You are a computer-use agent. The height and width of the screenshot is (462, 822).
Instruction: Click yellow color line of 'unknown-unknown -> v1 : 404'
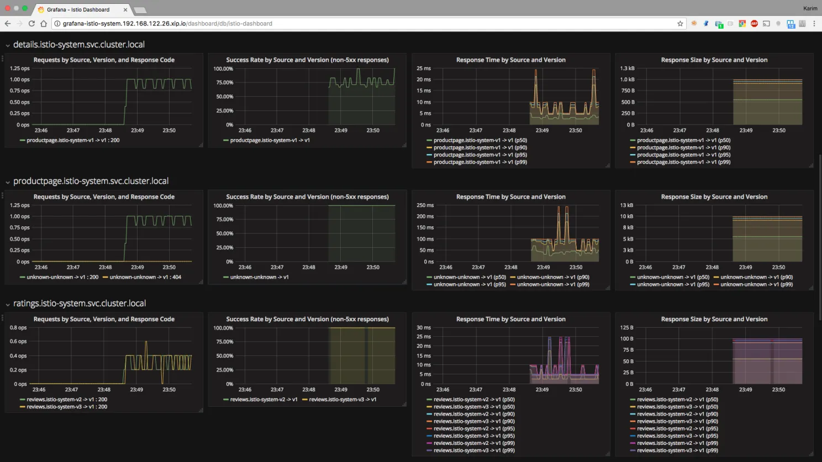[x=105, y=277]
